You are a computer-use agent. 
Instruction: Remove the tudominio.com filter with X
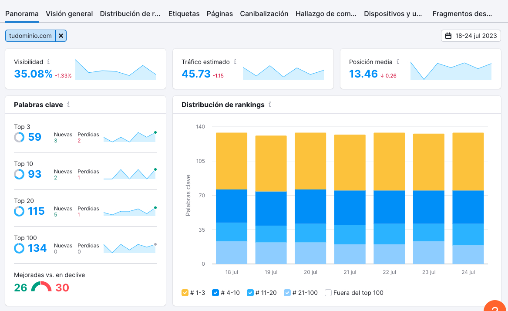coord(61,36)
